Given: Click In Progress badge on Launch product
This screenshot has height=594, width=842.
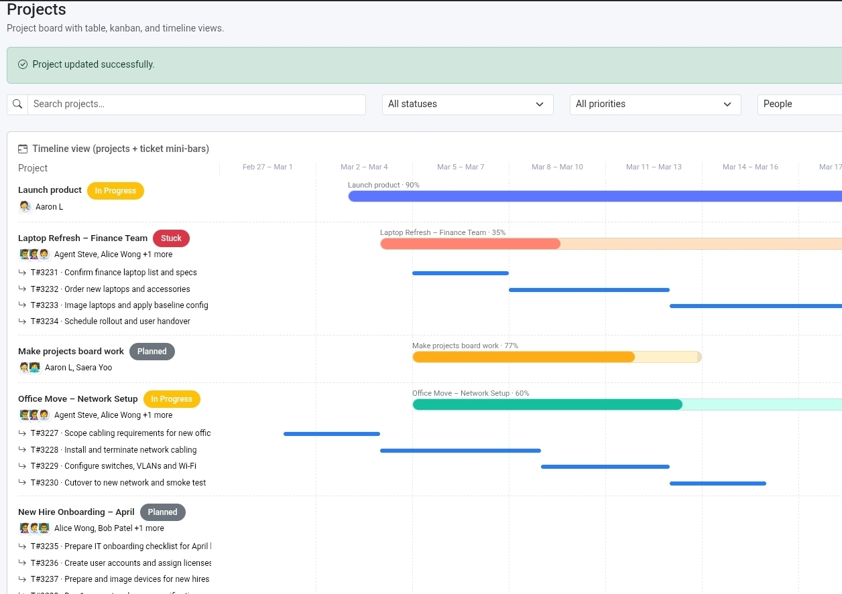Looking at the screenshot, I should coord(115,191).
